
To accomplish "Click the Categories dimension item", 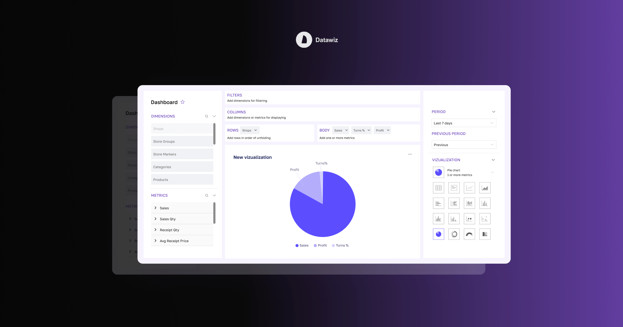I will tap(182, 167).
